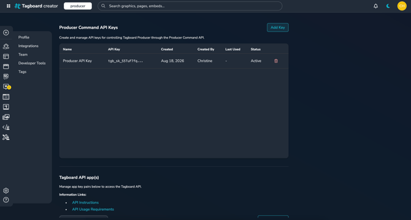
Task: Open the help question mark icon
Action: pos(6,200)
